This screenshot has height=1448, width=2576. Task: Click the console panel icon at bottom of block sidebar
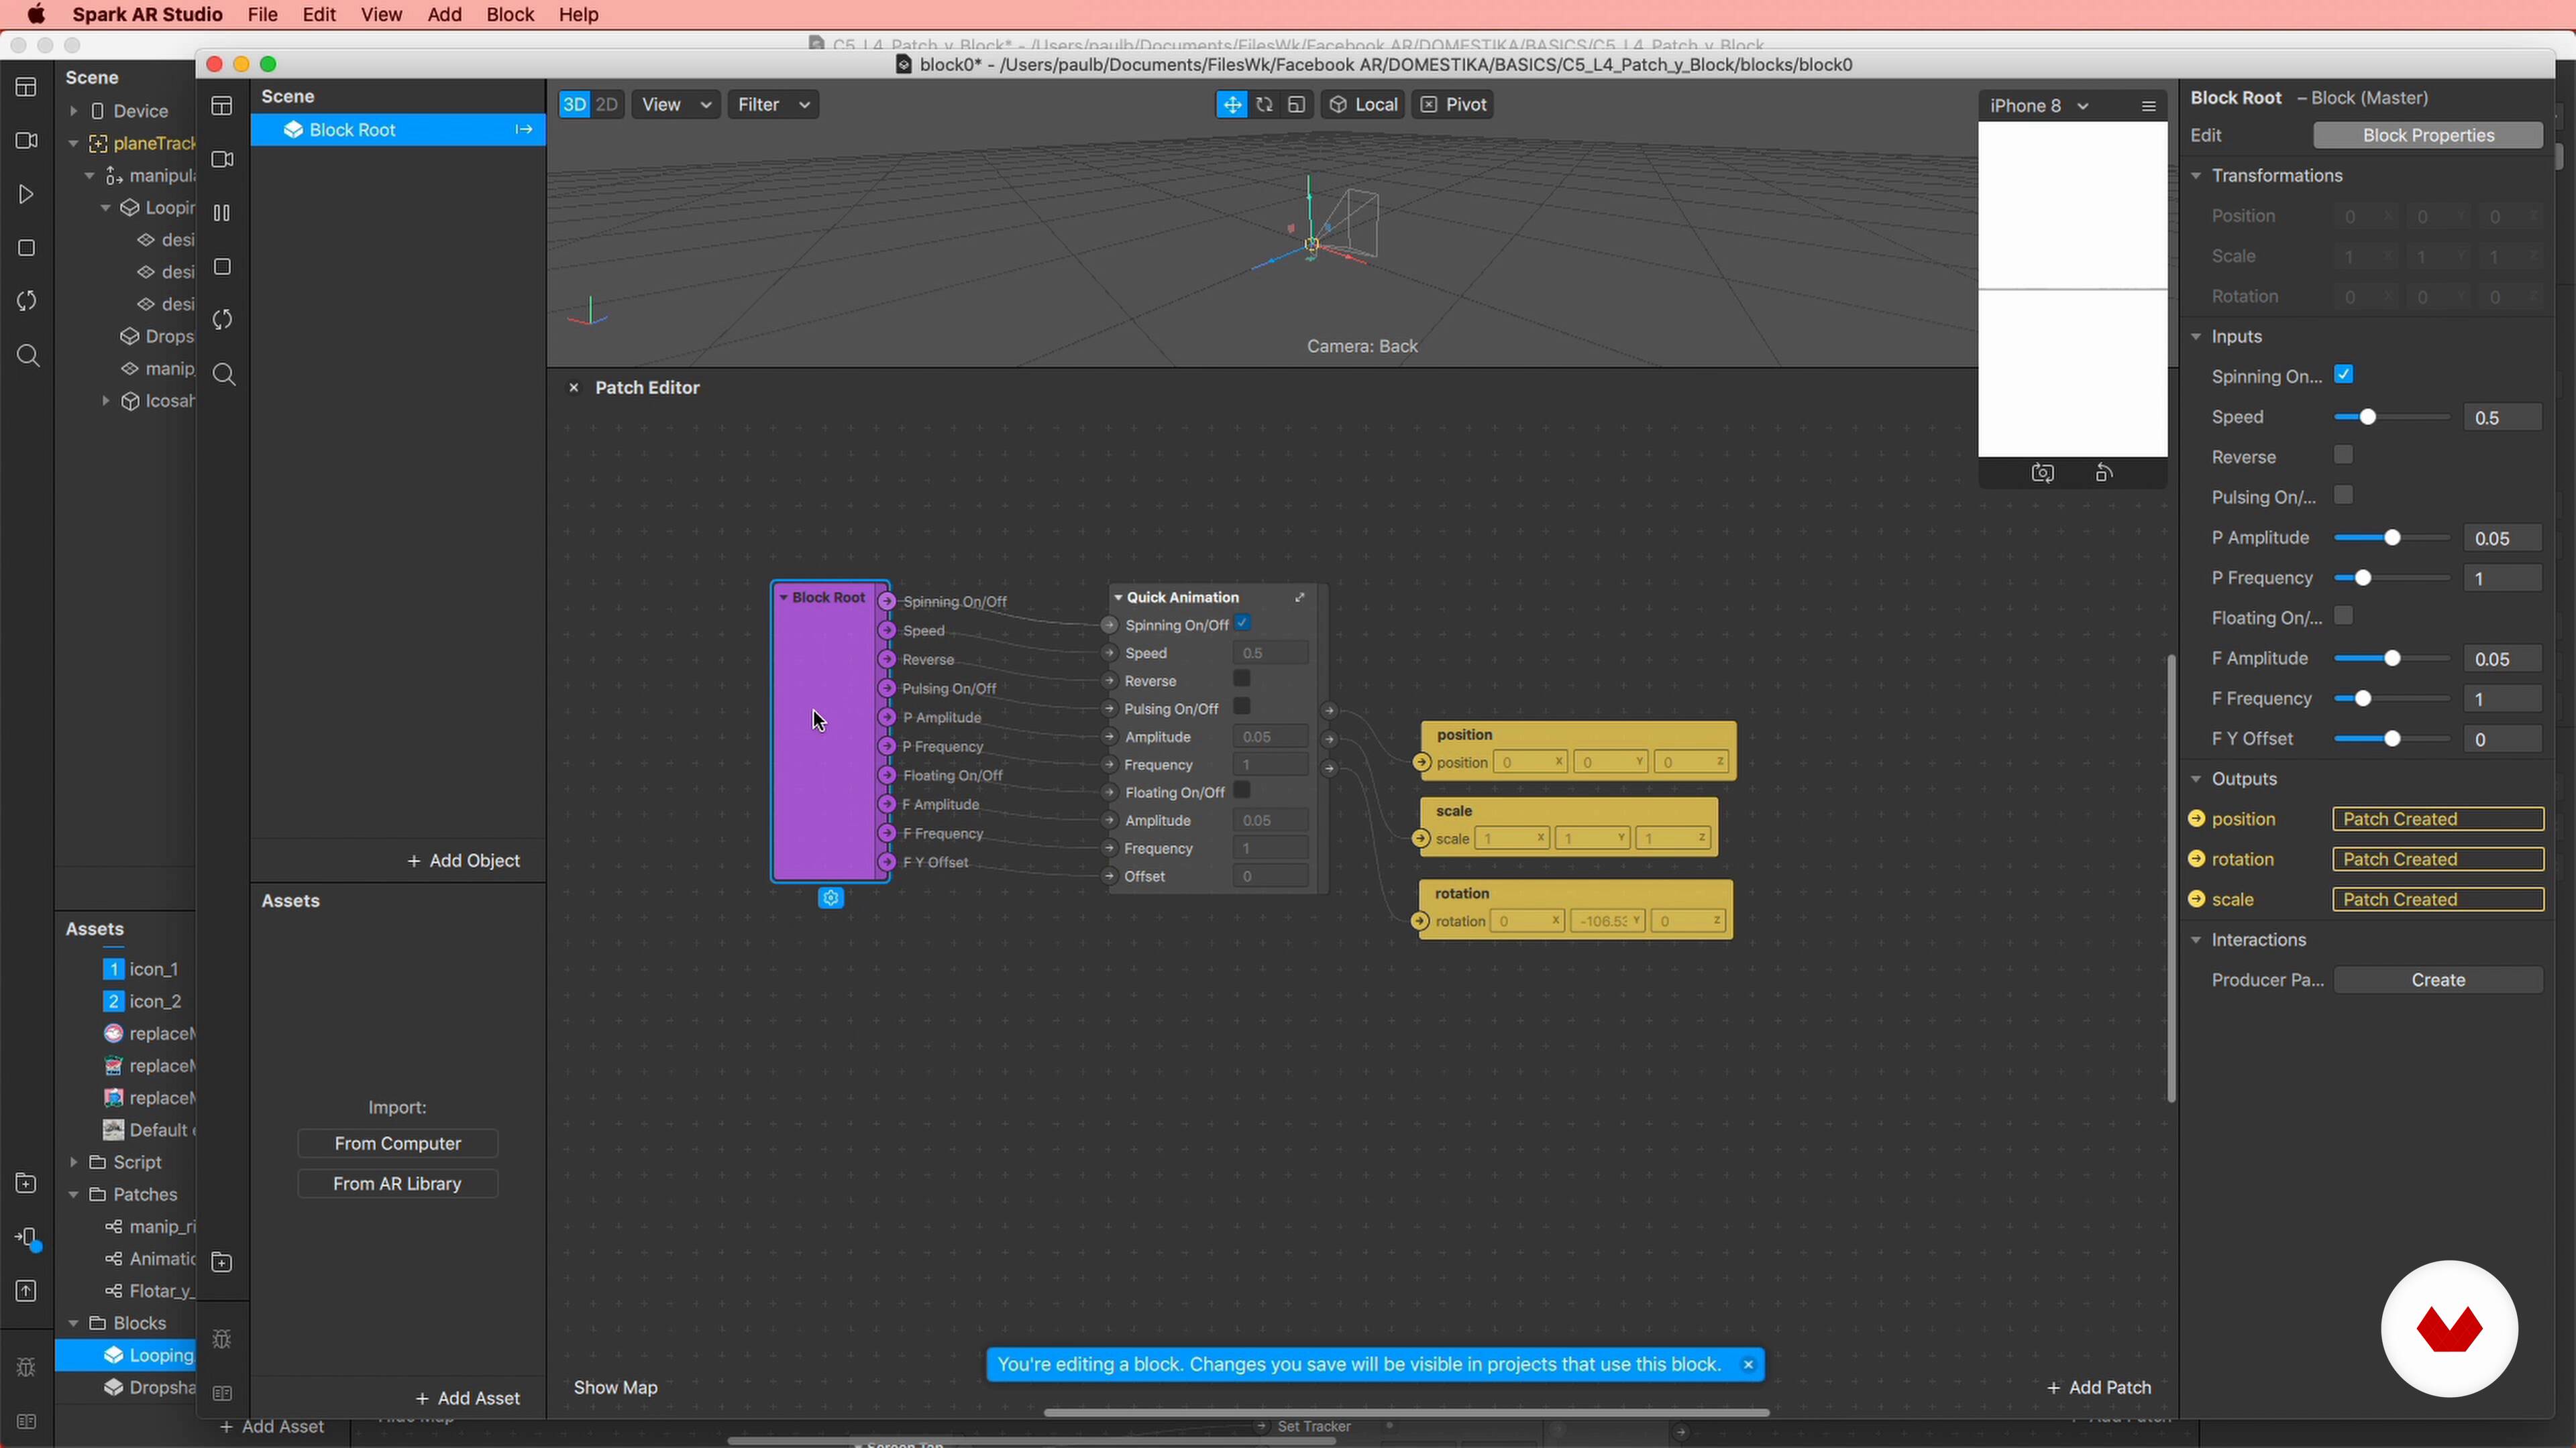coord(222,1393)
